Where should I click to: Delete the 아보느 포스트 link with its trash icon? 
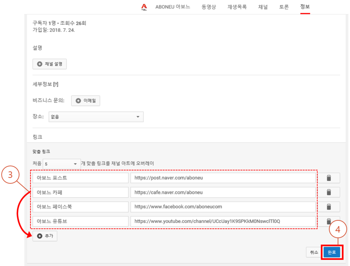coord(329,178)
